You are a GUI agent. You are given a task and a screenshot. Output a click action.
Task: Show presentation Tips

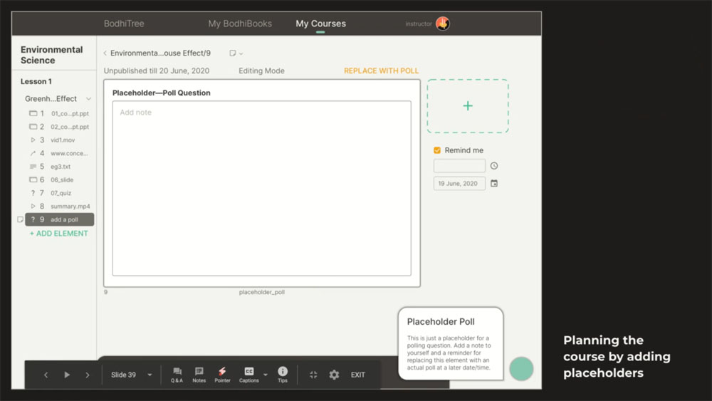(283, 375)
